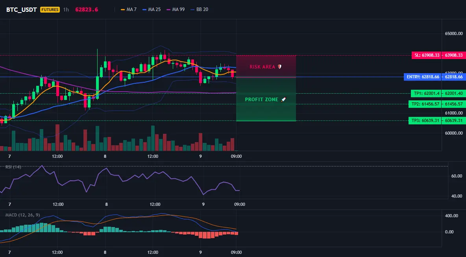
Task: Click the TP1: 62001.4 label
Action: (426, 93)
